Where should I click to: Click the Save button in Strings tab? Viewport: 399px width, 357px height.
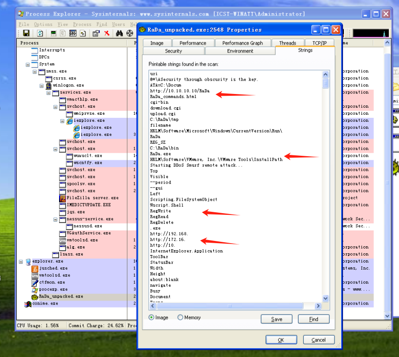pyautogui.click(x=276, y=319)
